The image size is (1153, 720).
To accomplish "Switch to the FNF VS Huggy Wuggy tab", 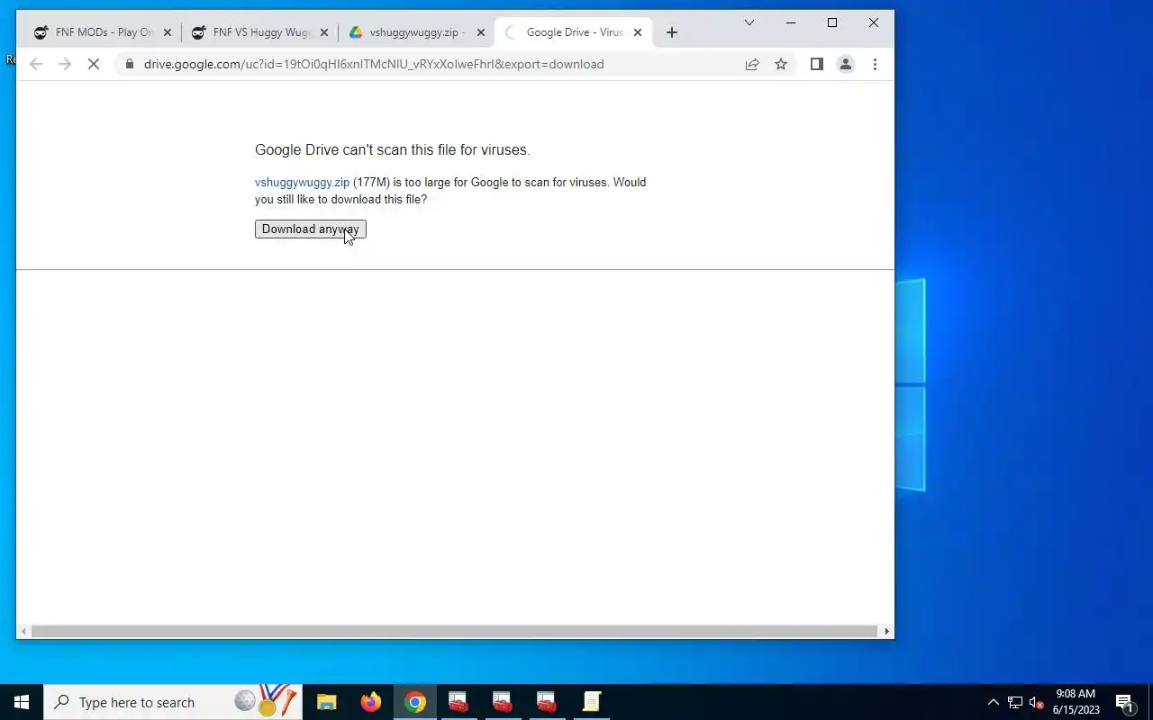I will 259,32.
